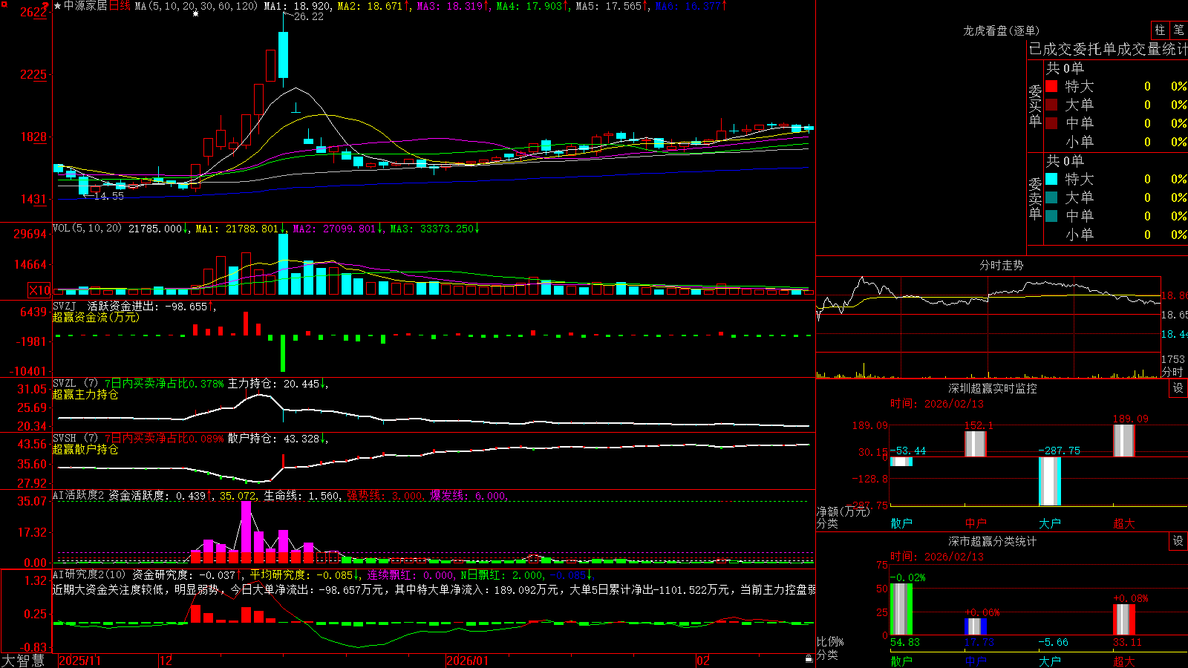Screen dimensions: 1188x668
Task: Click the AI活跃度2 indicator name
Action: click(x=79, y=495)
